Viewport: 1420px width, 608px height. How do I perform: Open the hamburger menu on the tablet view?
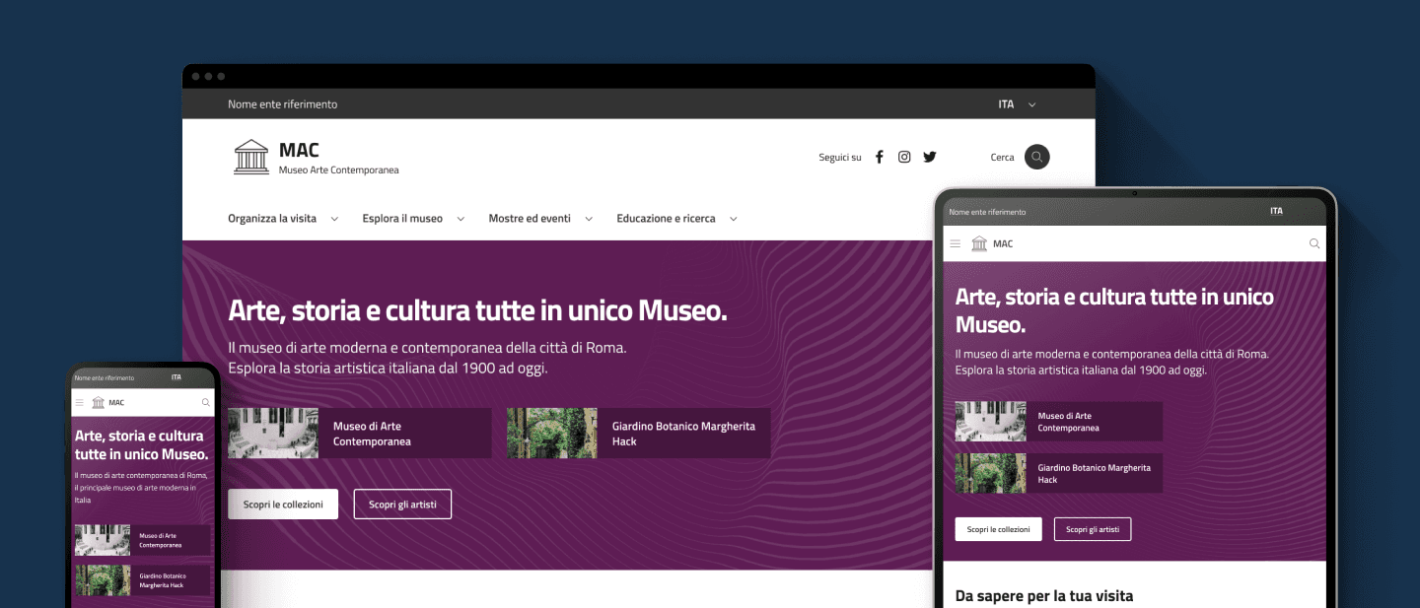[x=955, y=243]
